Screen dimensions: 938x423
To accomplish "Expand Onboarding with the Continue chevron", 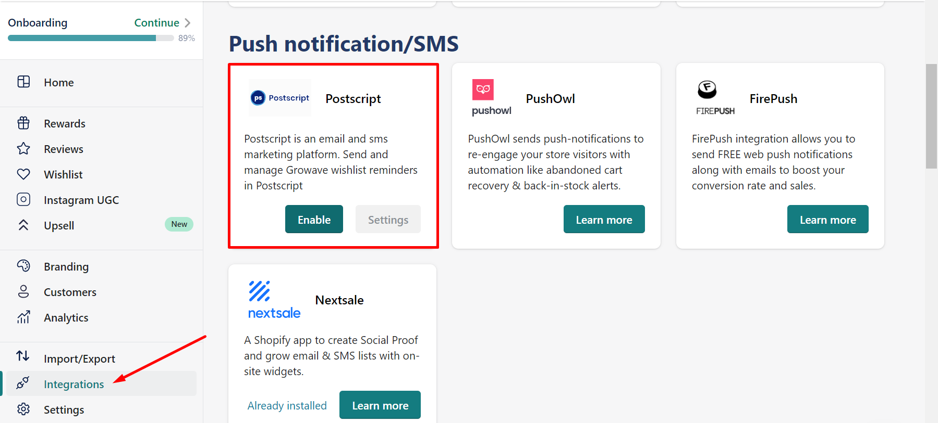I will 188,22.
